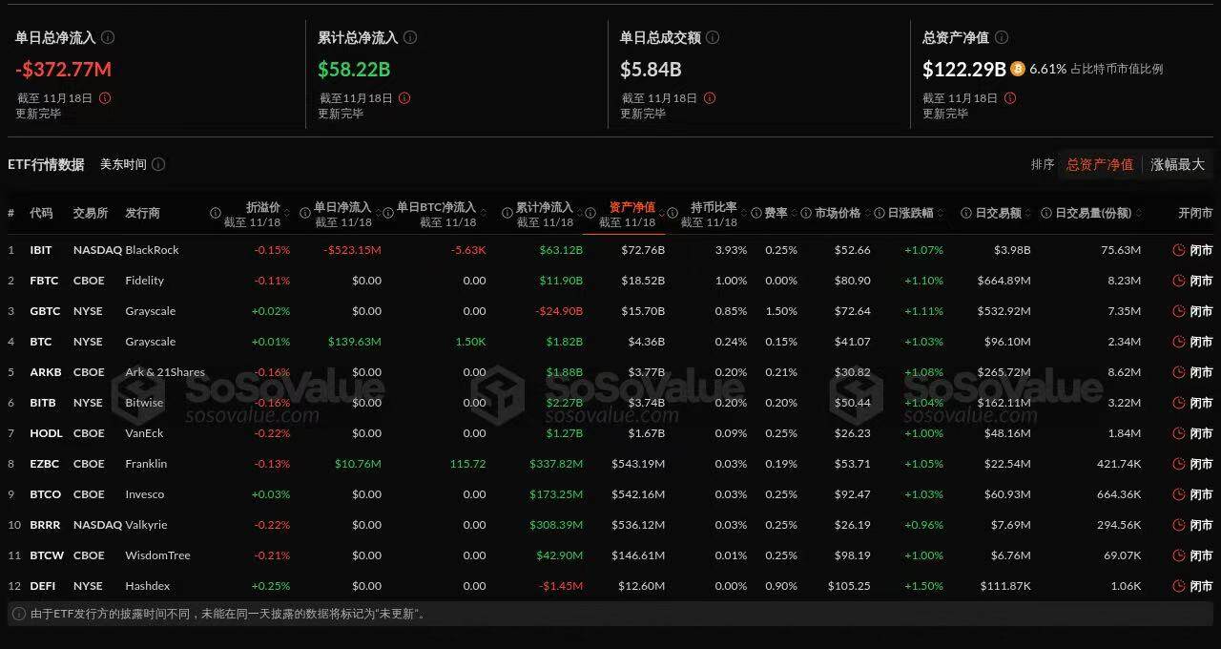This screenshot has height=649, width=1221.
Task: Sort by 累计净流入 column header
Action: (544, 208)
